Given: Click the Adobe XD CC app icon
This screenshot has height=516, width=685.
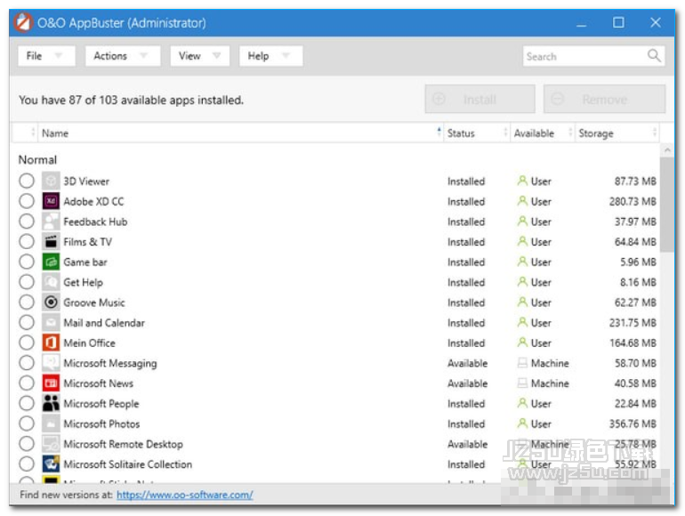Looking at the screenshot, I should (x=51, y=201).
